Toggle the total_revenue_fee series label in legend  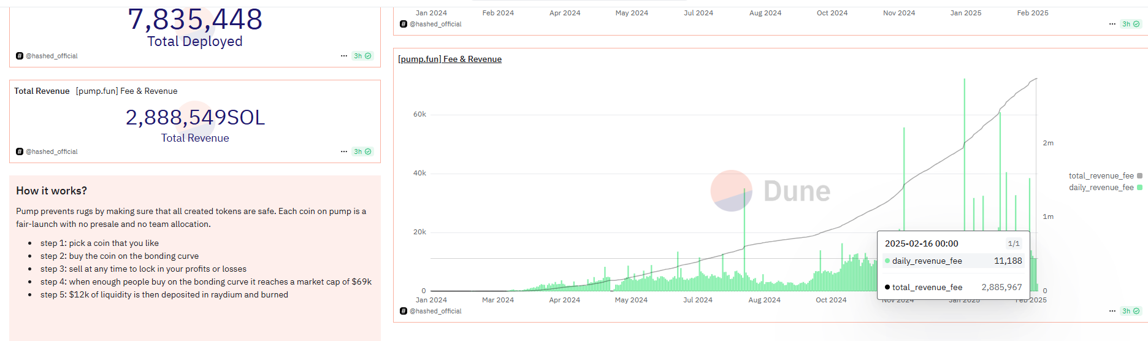pos(1101,176)
